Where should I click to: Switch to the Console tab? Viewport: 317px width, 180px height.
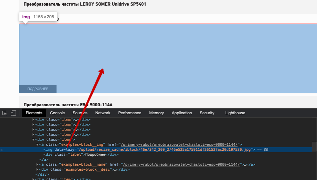[57, 113]
